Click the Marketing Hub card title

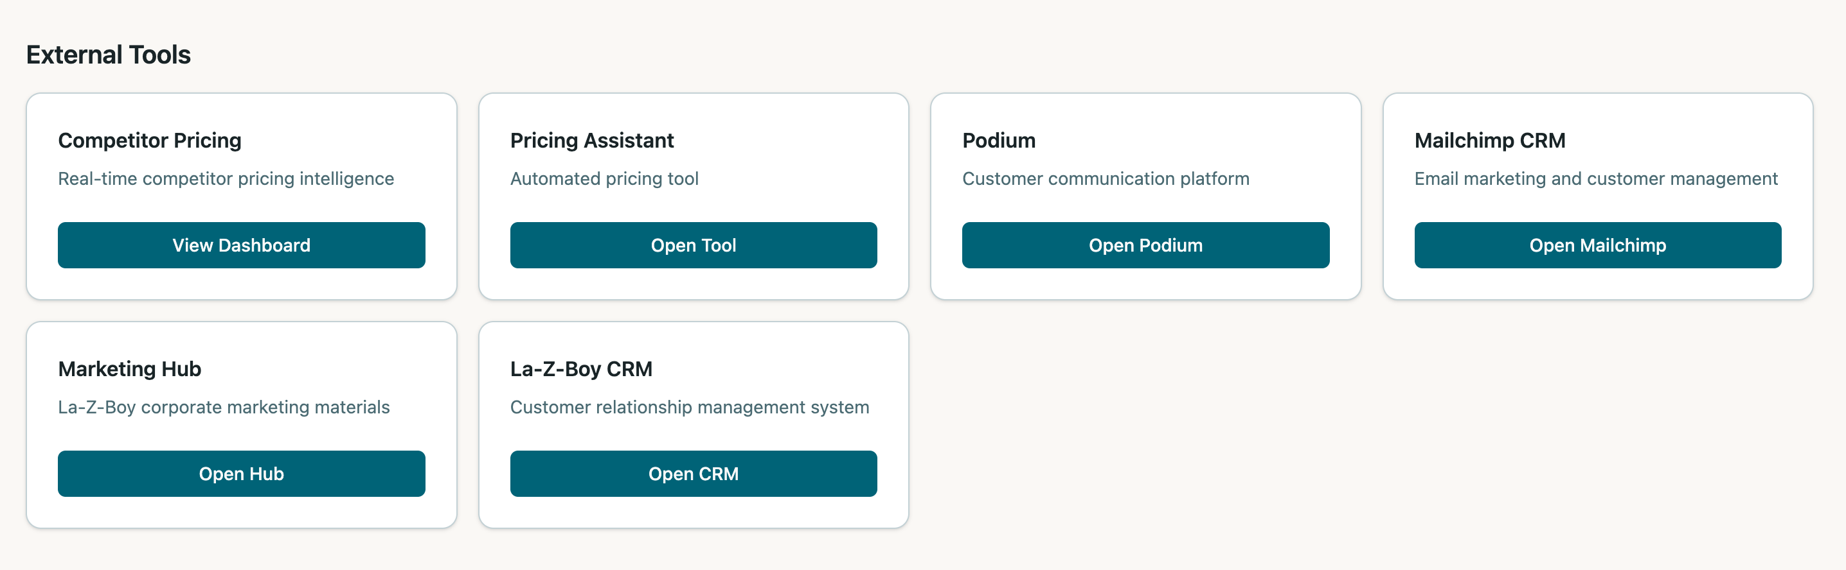click(x=130, y=369)
